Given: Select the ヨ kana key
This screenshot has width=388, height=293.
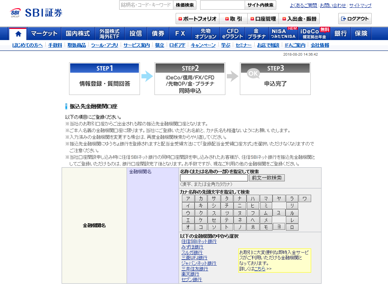Looking at the screenshot, I should (278, 227).
